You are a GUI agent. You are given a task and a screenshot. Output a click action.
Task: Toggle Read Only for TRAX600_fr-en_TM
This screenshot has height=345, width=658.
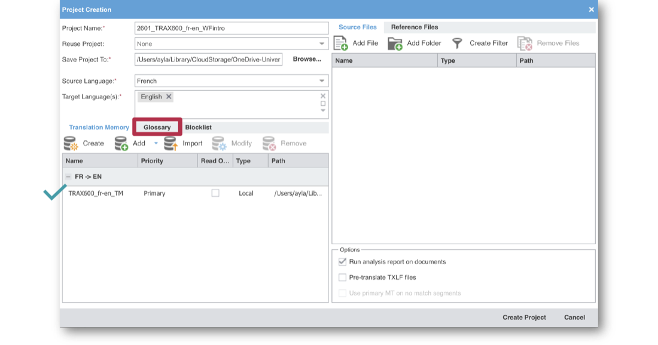215,193
